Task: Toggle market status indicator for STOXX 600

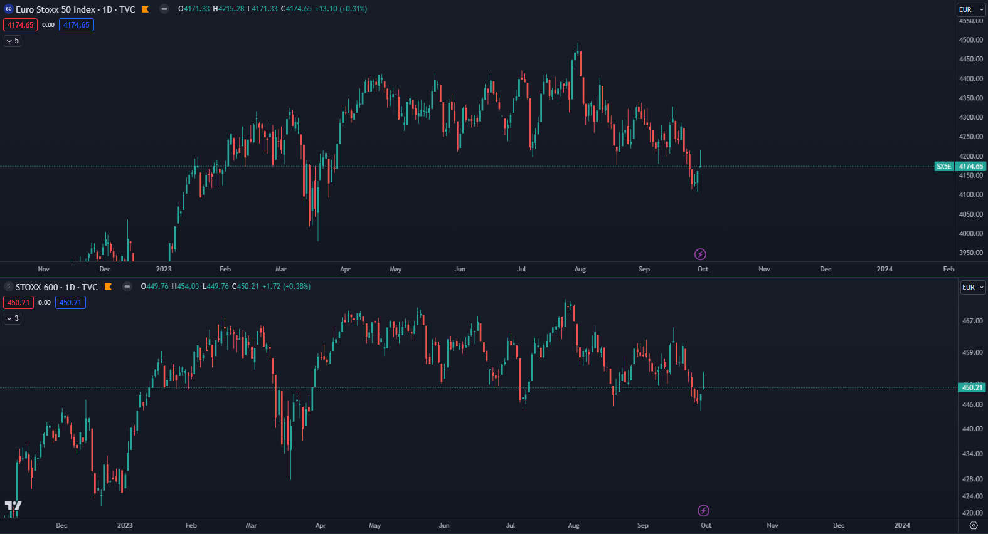Action: [127, 286]
